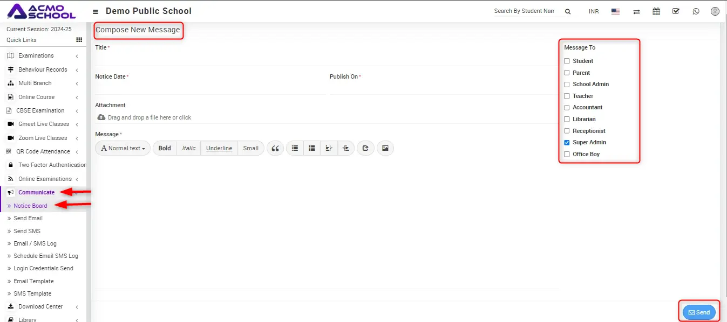
Task: Expand the Download Center menu
Action: [x=40, y=306]
